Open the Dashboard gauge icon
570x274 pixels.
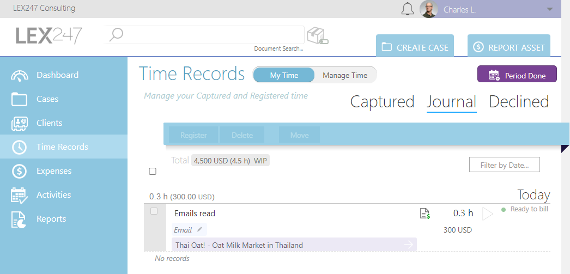pyautogui.click(x=19, y=75)
